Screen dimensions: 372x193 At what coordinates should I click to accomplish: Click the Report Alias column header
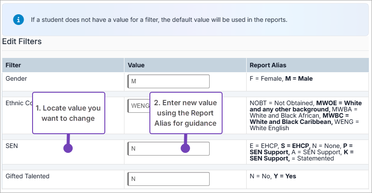coord(268,65)
